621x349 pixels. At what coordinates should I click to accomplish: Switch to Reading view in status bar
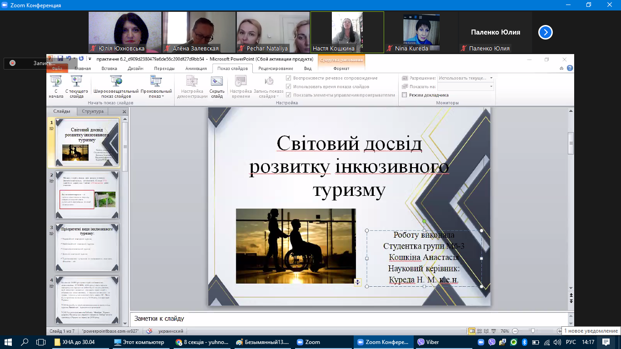[486, 331]
